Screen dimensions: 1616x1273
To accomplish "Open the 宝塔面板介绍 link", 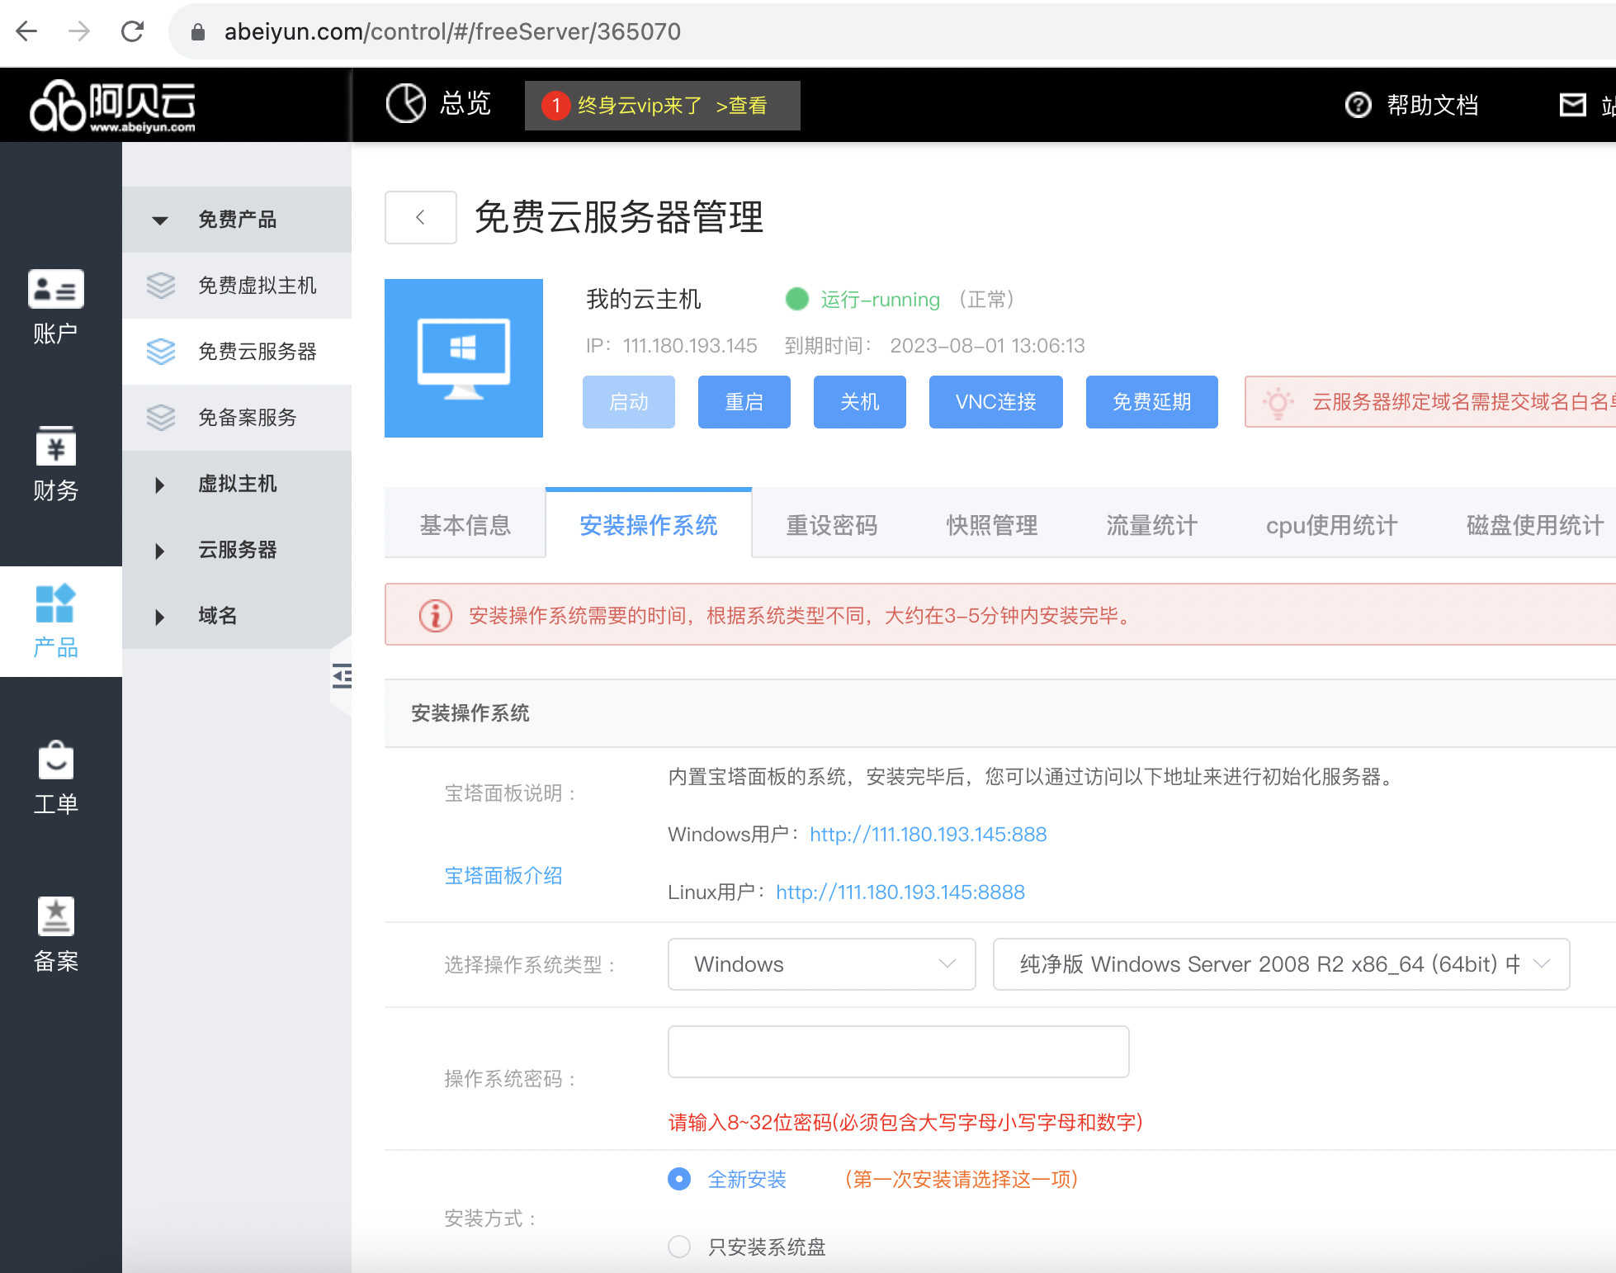I will point(503,876).
